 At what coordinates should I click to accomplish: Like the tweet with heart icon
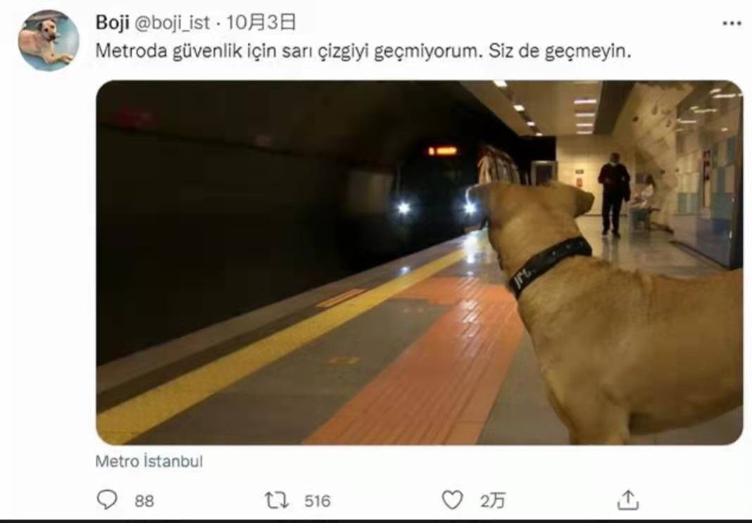point(452,500)
